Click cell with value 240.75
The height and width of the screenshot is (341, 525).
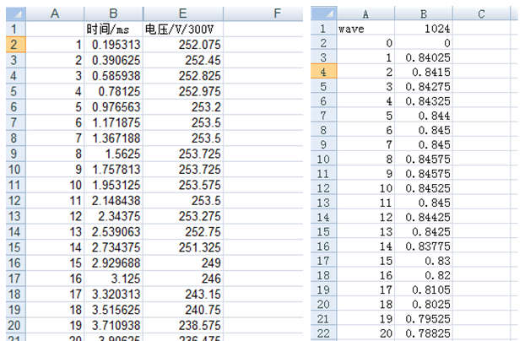click(183, 310)
